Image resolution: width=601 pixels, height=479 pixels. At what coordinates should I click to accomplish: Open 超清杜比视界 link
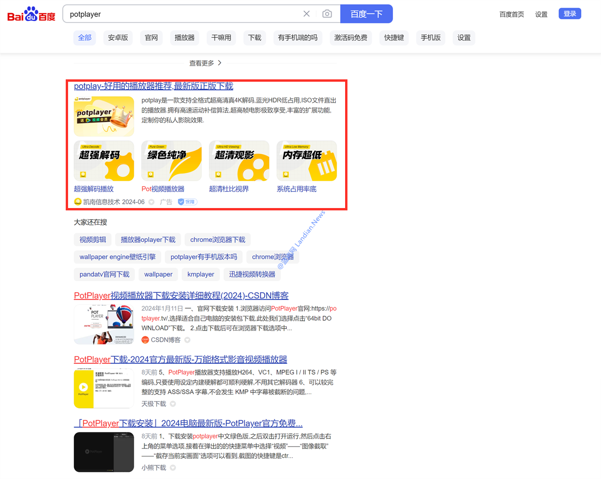[x=229, y=189]
